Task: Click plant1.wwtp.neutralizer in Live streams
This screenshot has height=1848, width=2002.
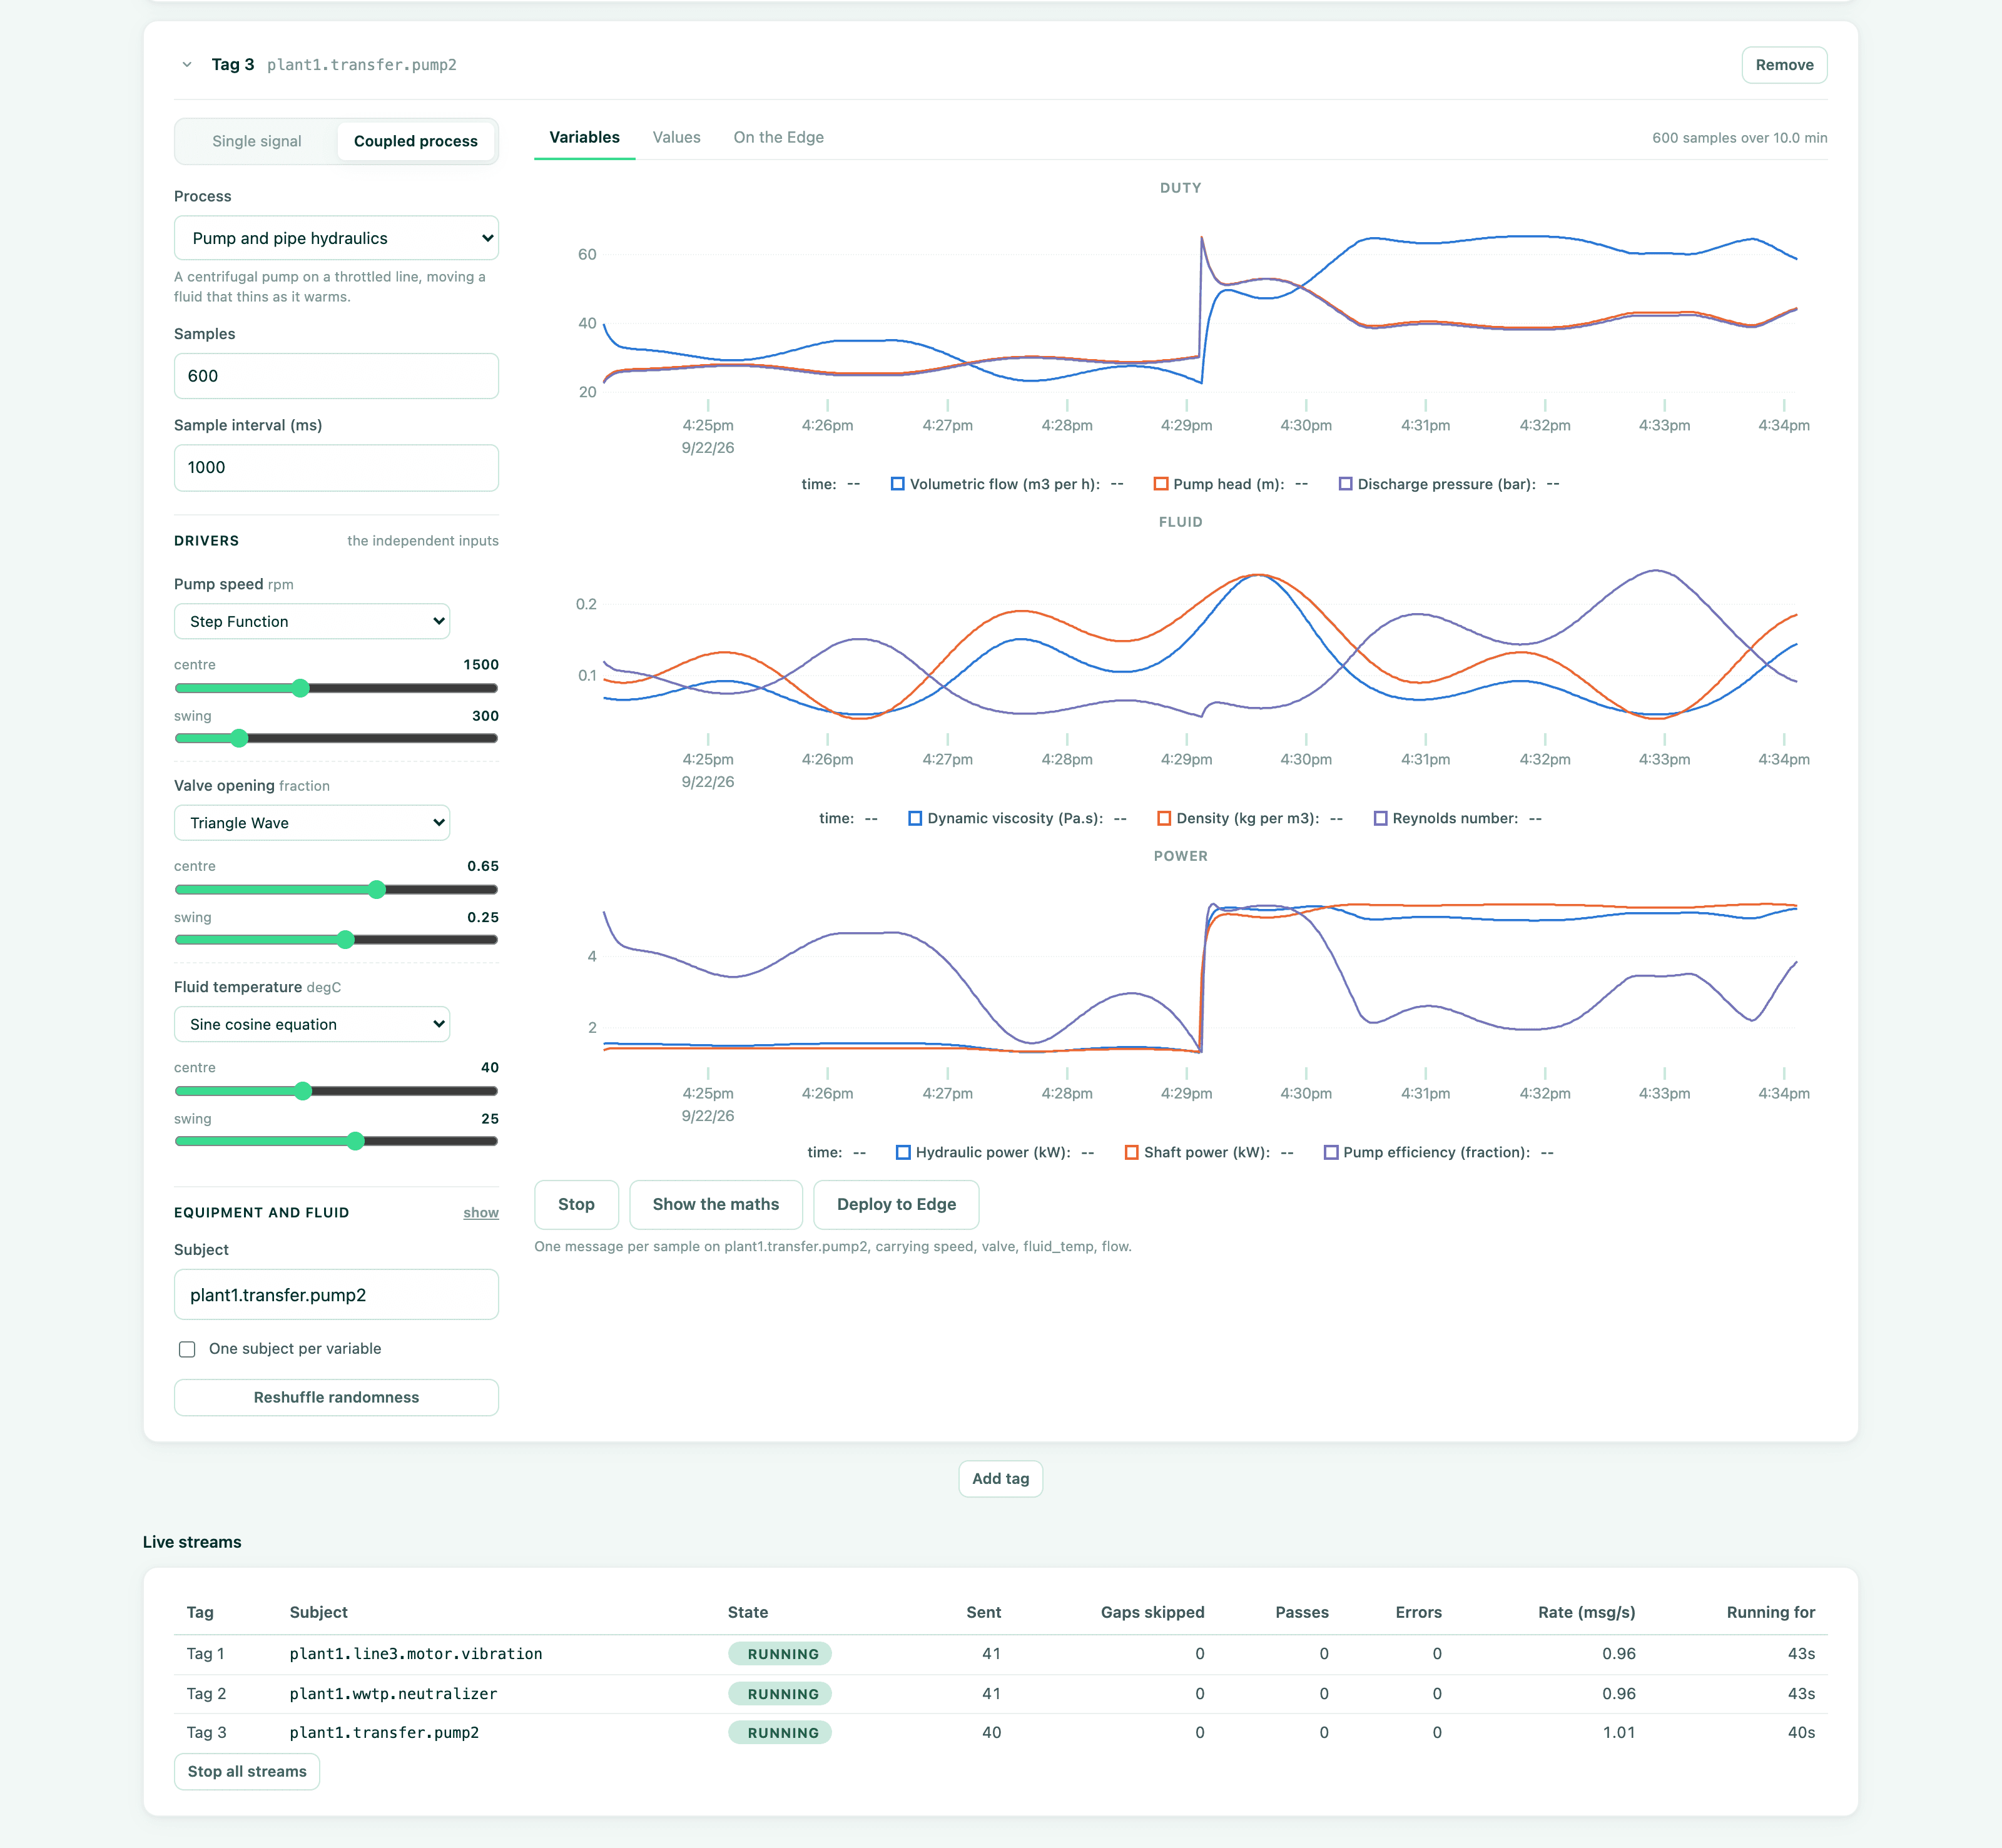Action: pyautogui.click(x=393, y=1694)
